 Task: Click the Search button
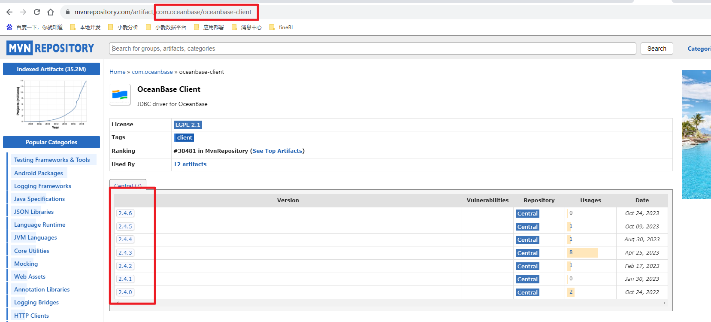(657, 49)
